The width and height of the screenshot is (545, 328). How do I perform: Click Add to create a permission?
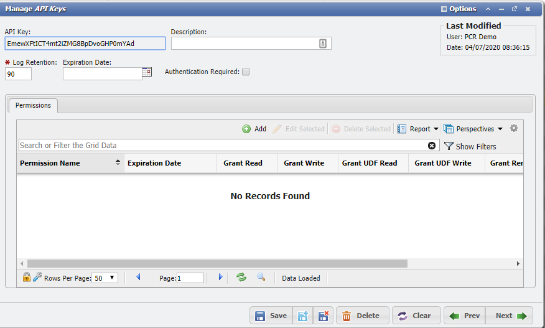254,129
